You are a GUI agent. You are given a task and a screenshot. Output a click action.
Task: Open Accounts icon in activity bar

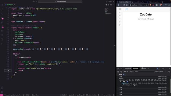(x=2, y=88)
